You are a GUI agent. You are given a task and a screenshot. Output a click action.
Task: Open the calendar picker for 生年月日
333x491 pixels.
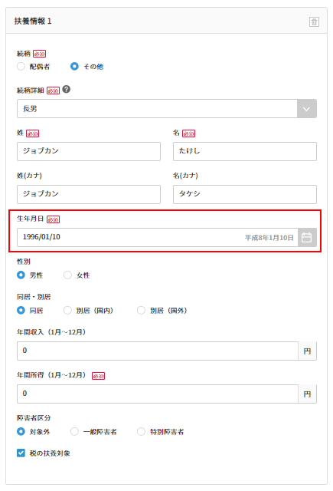coord(307,237)
